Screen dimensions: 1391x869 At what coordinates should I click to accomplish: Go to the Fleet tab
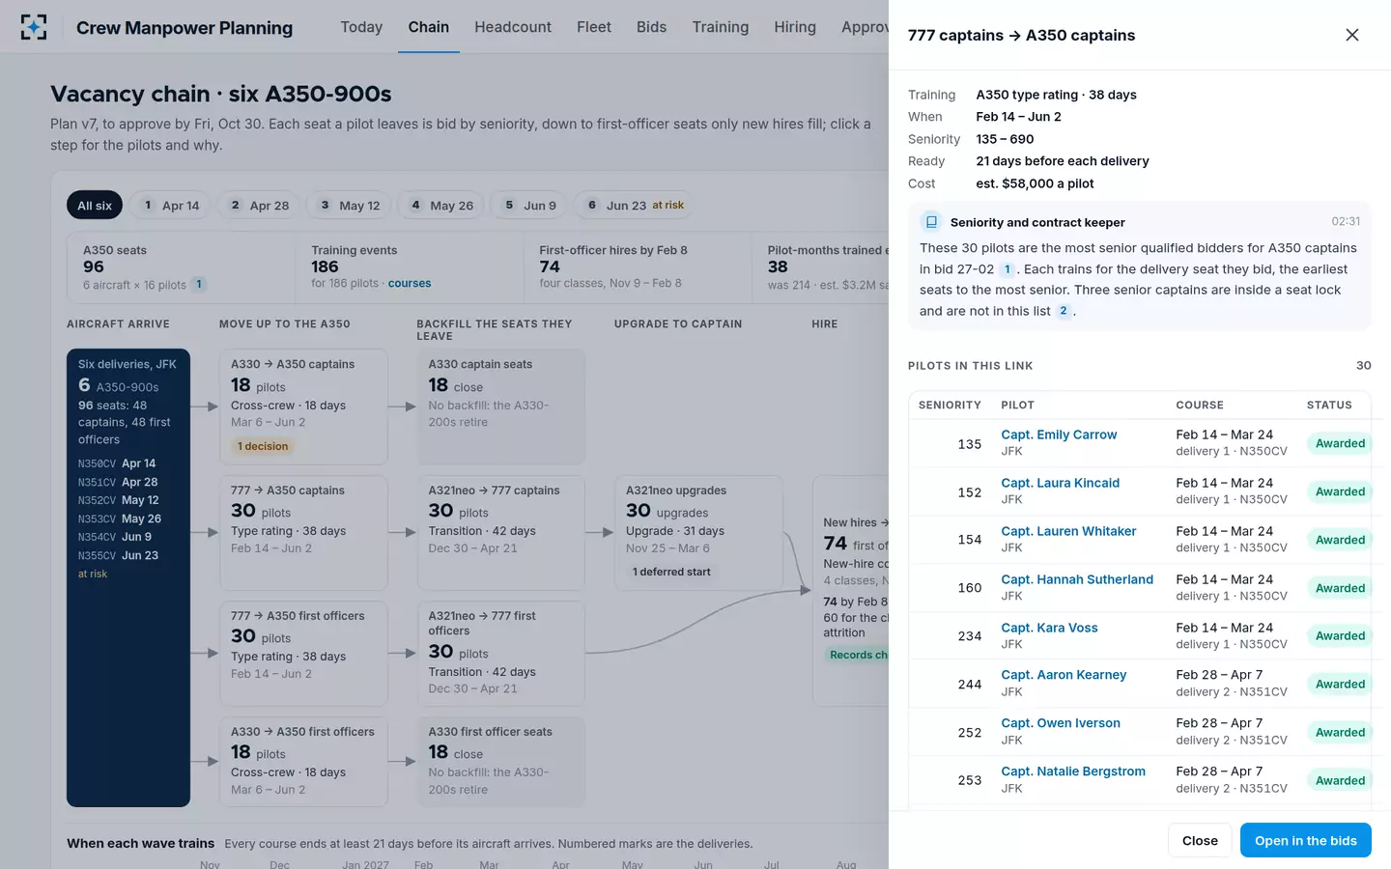coord(594,27)
